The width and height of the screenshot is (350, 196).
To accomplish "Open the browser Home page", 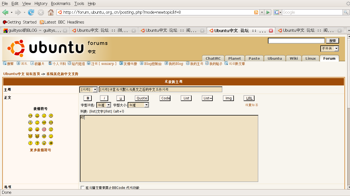I will [51, 12].
